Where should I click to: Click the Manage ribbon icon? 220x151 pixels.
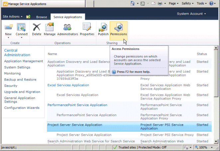pos(50,27)
